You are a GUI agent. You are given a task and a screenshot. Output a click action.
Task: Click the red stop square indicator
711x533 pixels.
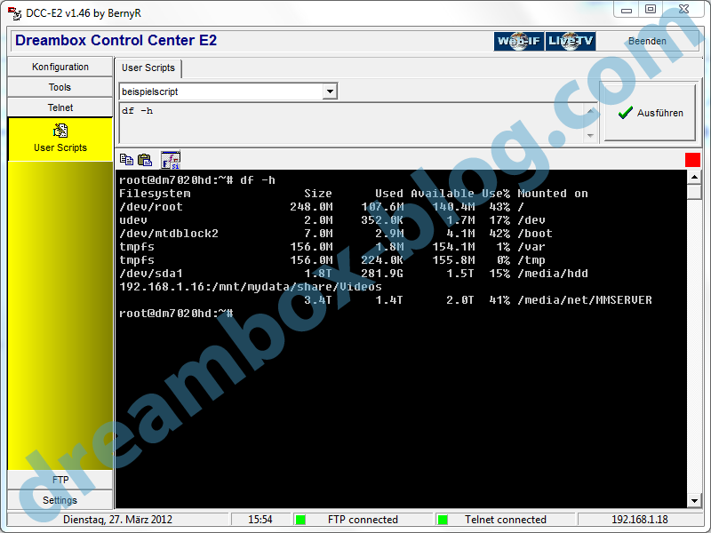coord(692,160)
